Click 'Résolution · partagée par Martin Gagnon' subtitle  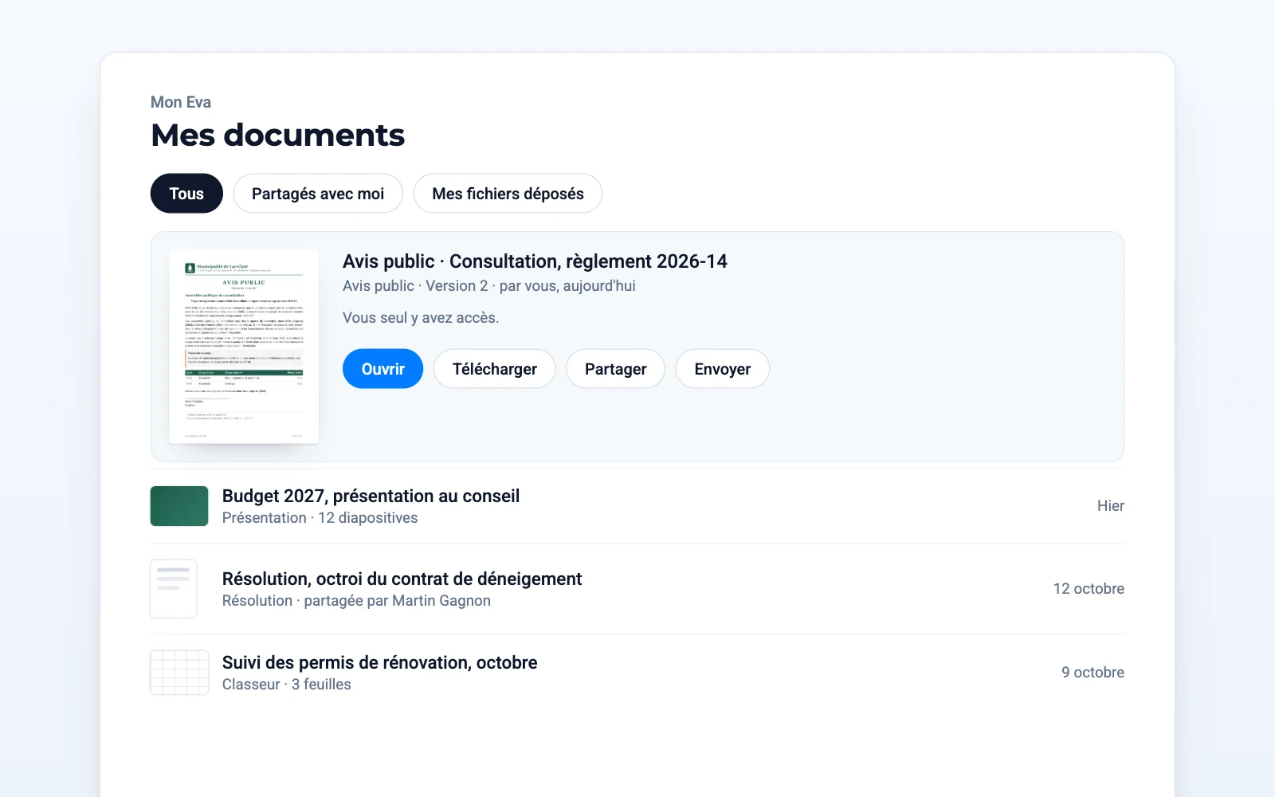click(x=356, y=601)
